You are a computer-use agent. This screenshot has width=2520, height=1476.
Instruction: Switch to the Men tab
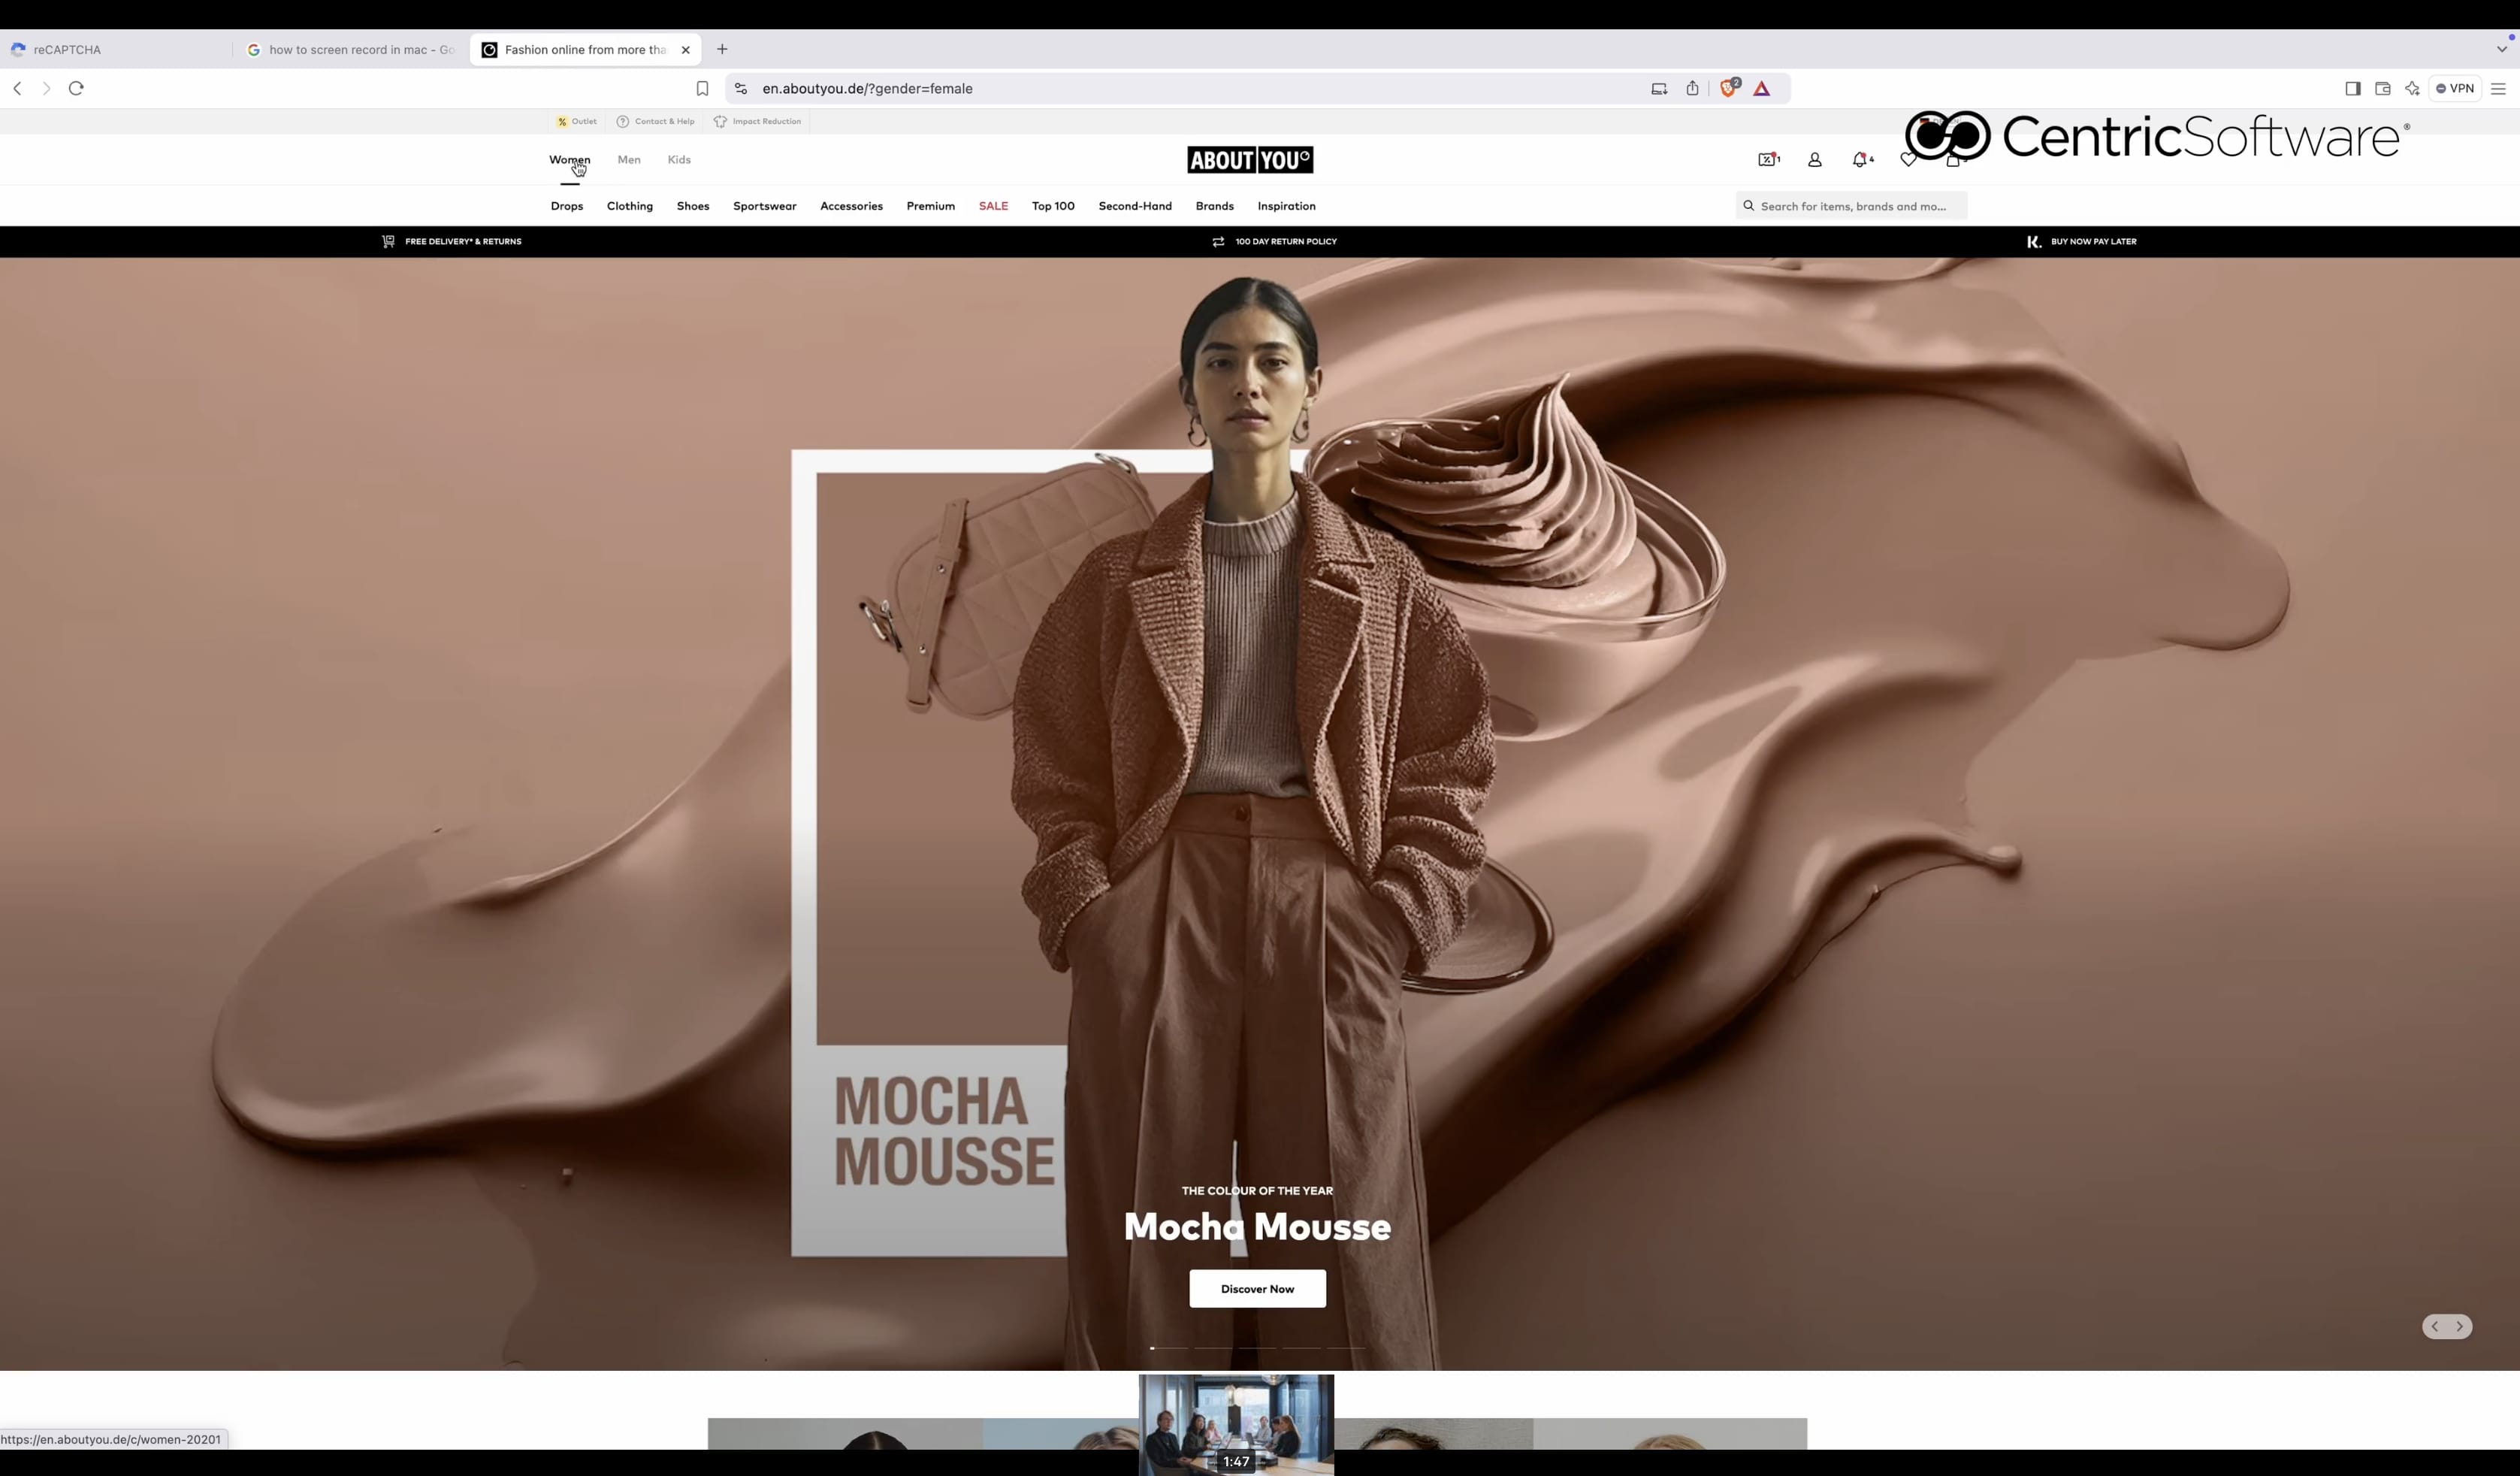click(x=629, y=160)
